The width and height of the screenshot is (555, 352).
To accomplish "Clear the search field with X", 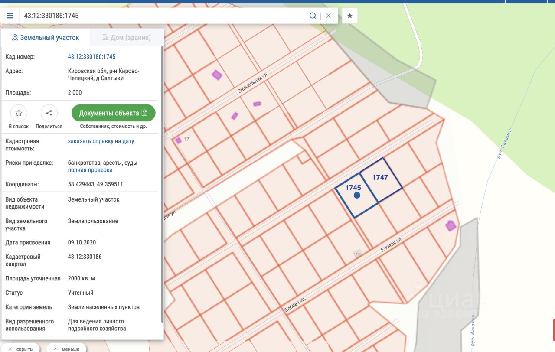I will pos(329,16).
